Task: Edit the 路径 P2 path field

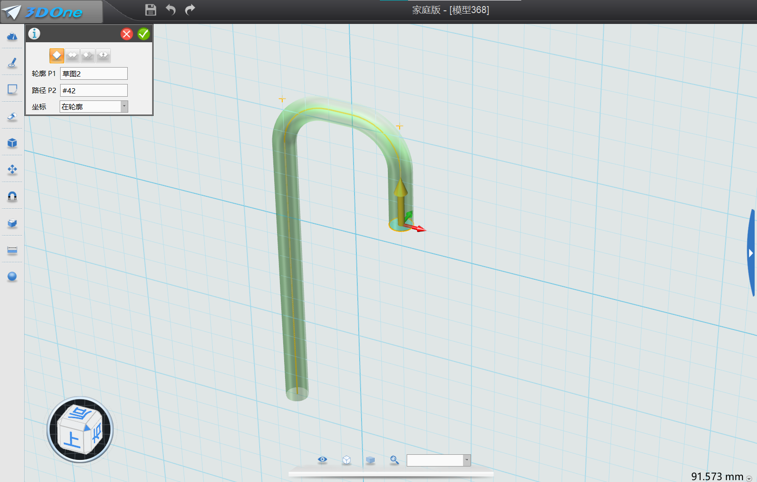Action: coord(94,91)
